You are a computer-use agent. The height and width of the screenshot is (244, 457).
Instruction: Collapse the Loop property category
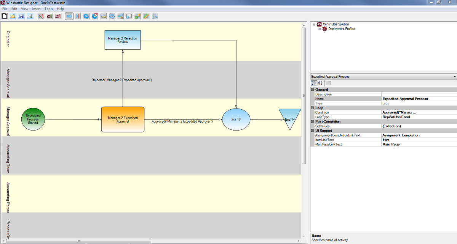coord(313,108)
